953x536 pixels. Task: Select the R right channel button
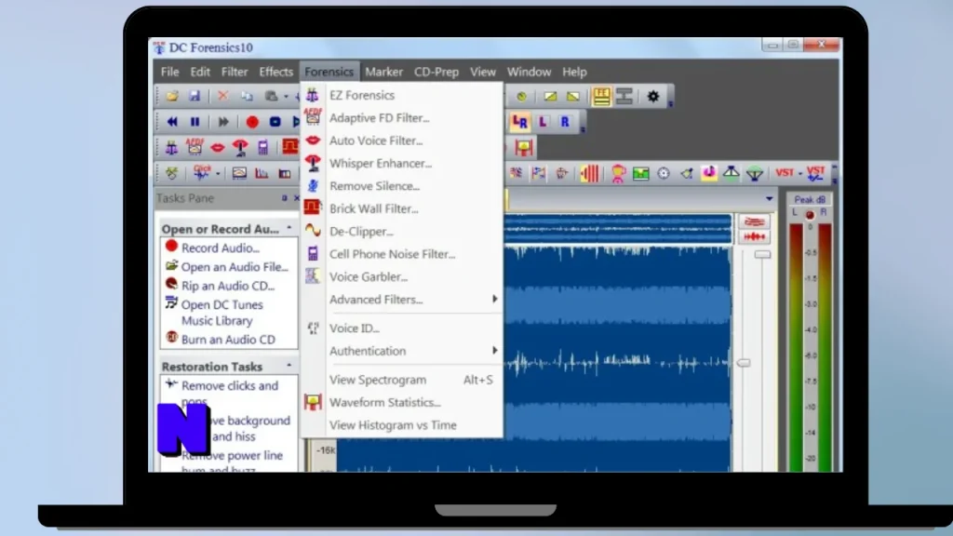coord(565,122)
